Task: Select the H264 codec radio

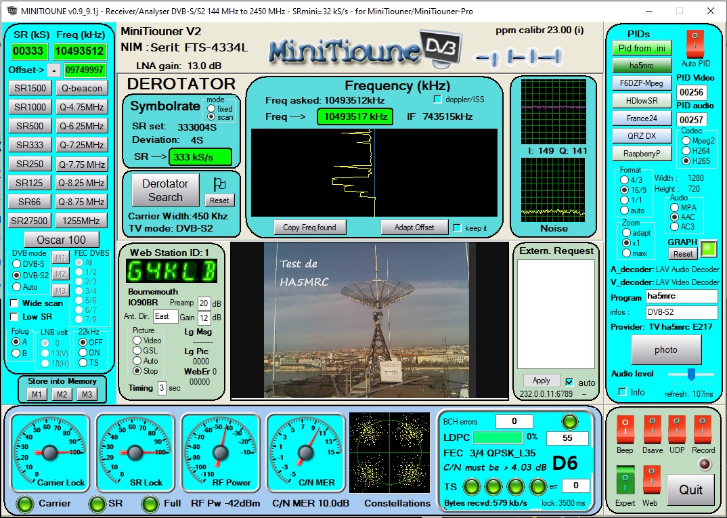Action: tap(686, 151)
